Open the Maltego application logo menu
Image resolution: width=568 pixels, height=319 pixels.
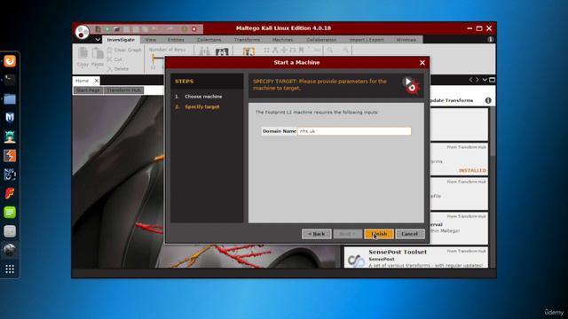[83, 32]
